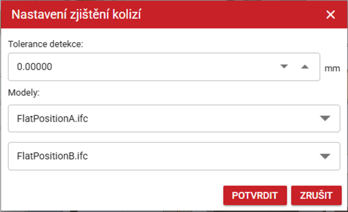This screenshot has height=212, width=348.
Task: Click the red title bar's empty area
Action: coord(231,15)
